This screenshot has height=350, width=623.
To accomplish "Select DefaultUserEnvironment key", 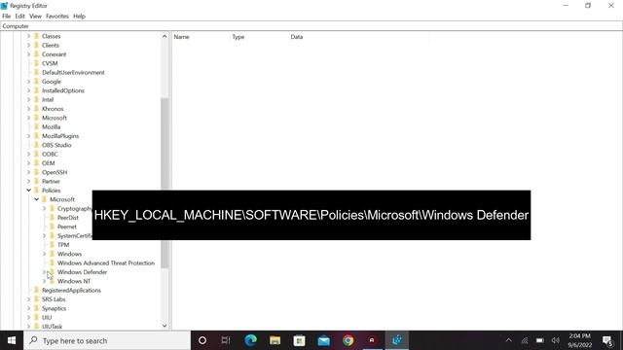I will (x=73, y=73).
